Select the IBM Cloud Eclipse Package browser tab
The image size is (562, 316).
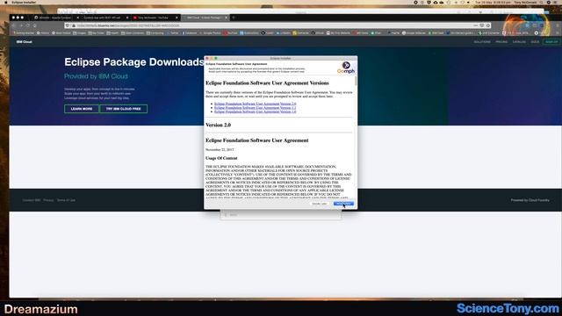click(204, 18)
